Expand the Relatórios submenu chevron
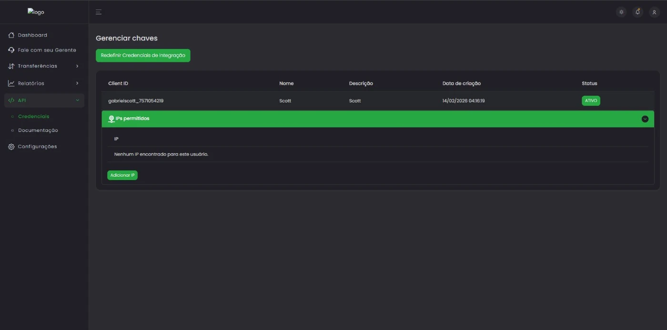The width and height of the screenshot is (667, 330). pyautogui.click(x=77, y=83)
